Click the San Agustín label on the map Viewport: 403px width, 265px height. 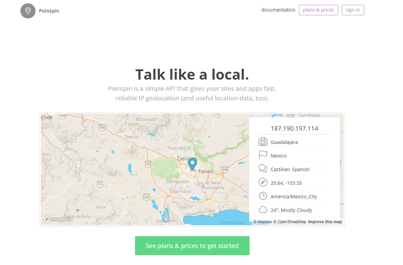pos(177,181)
